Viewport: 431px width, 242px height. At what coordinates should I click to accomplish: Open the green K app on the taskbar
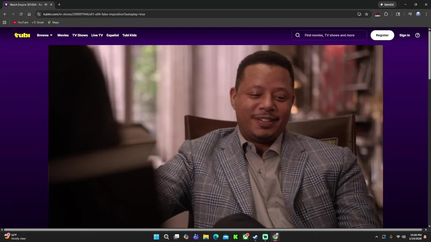[236, 237]
